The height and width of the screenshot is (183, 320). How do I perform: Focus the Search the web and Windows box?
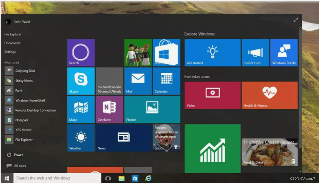tap(57, 178)
